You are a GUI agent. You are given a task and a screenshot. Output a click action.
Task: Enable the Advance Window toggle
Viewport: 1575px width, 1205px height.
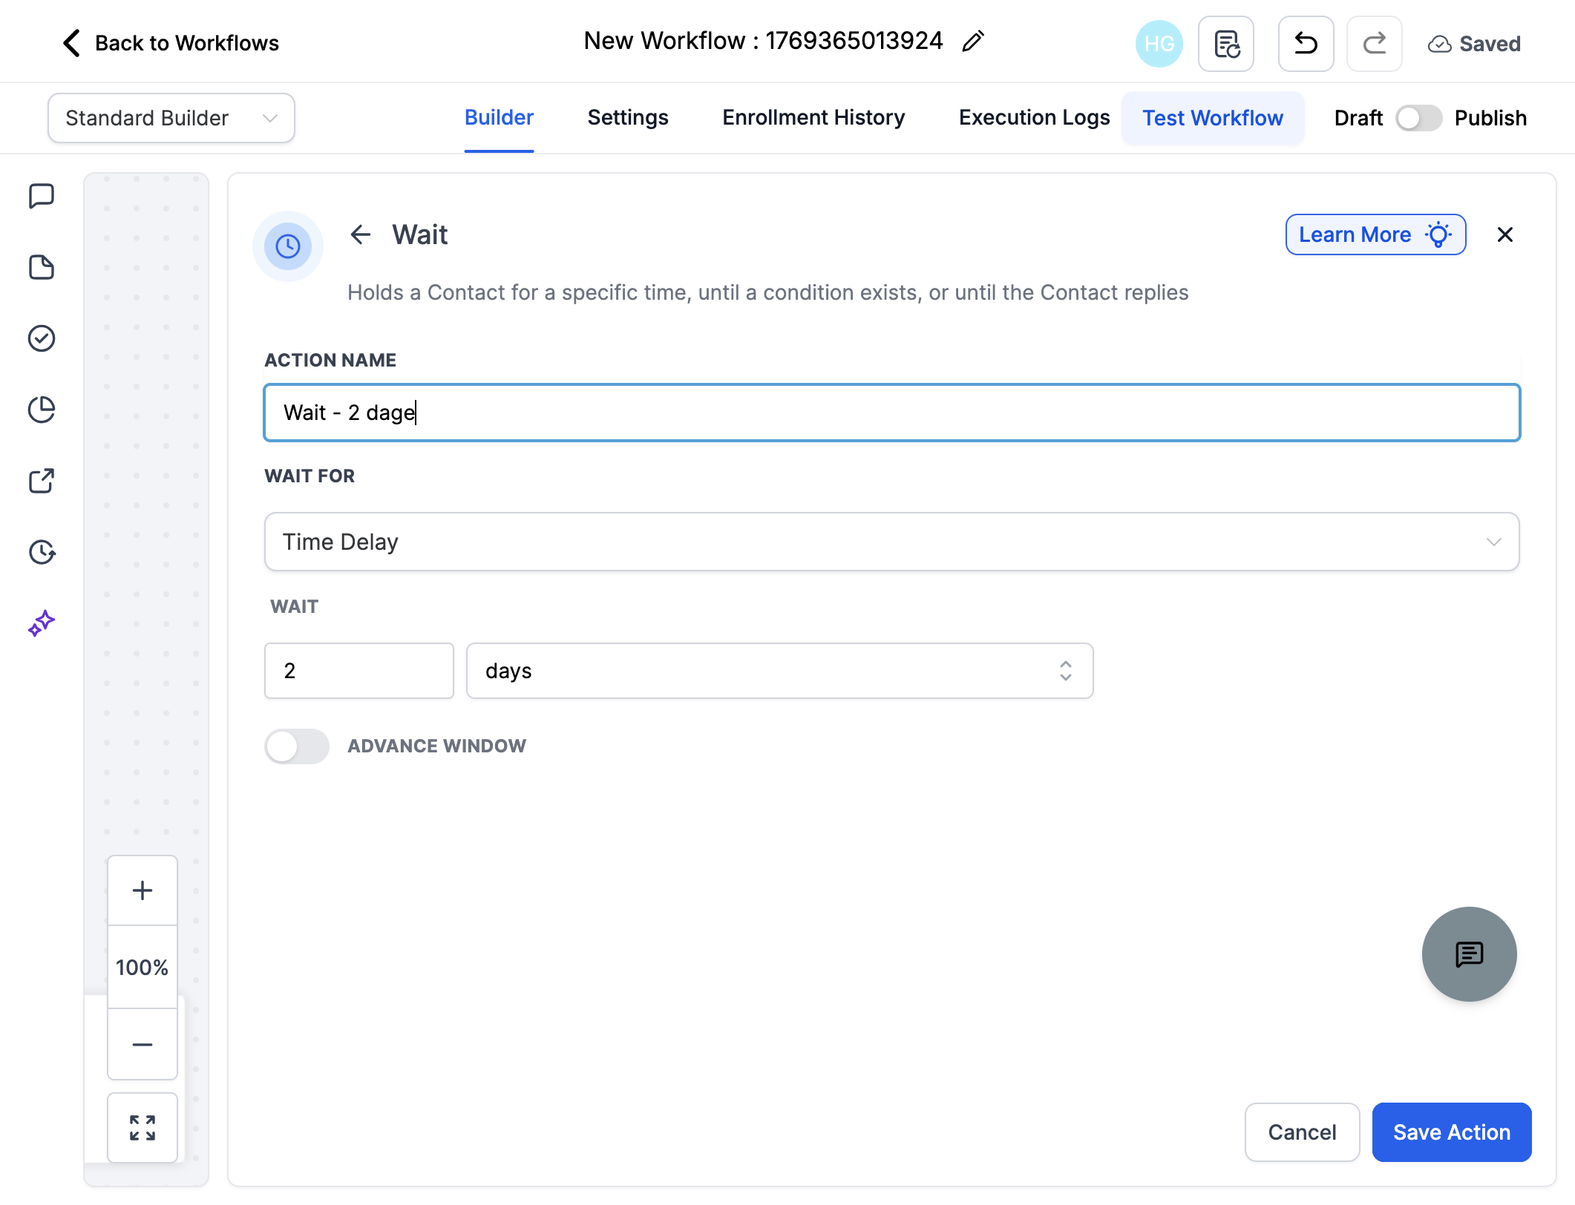[297, 746]
